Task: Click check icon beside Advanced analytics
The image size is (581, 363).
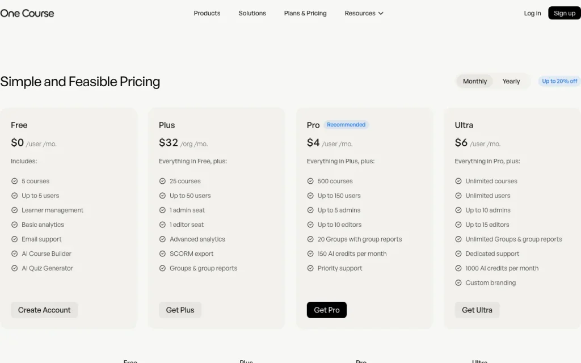Action: tap(162, 239)
